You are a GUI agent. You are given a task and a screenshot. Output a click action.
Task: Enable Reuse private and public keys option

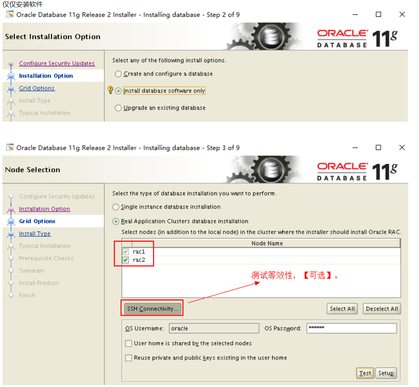(129, 358)
